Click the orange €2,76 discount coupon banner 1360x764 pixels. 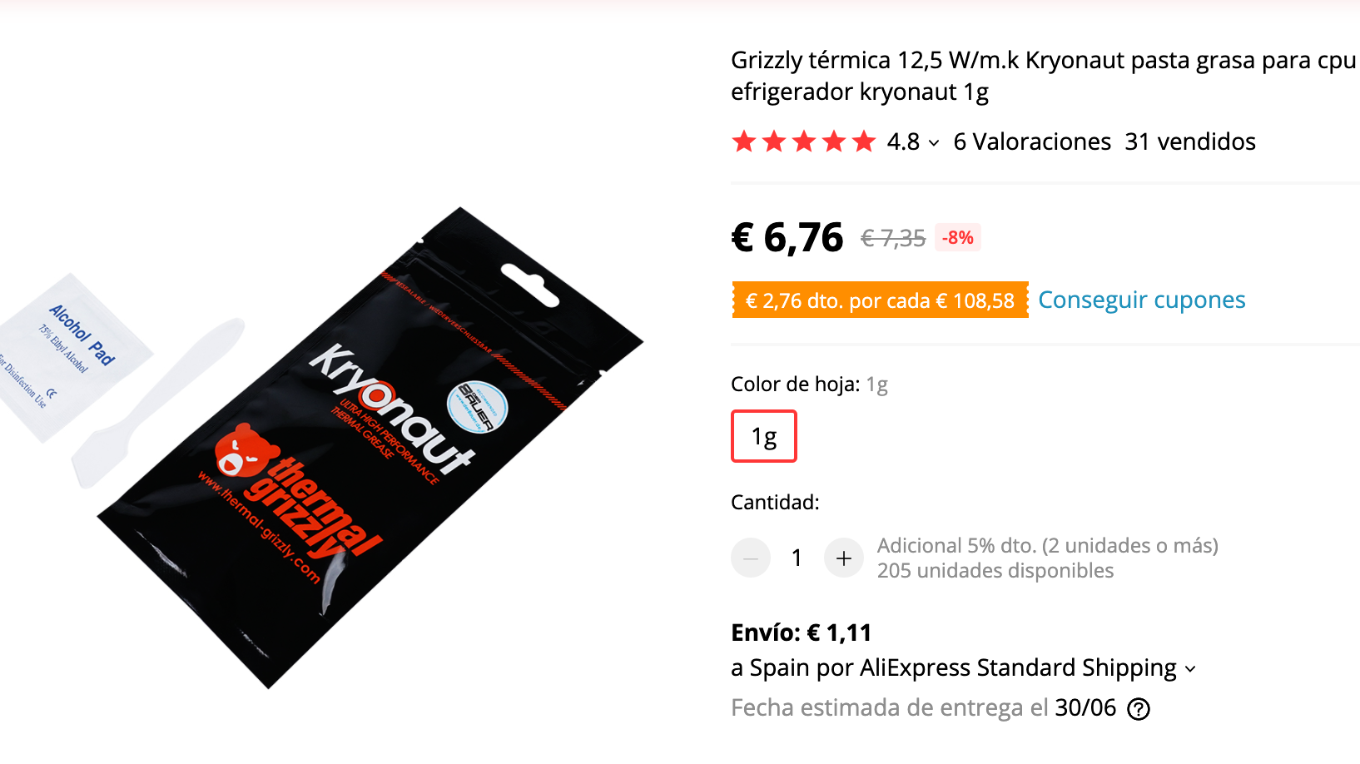(880, 300)
